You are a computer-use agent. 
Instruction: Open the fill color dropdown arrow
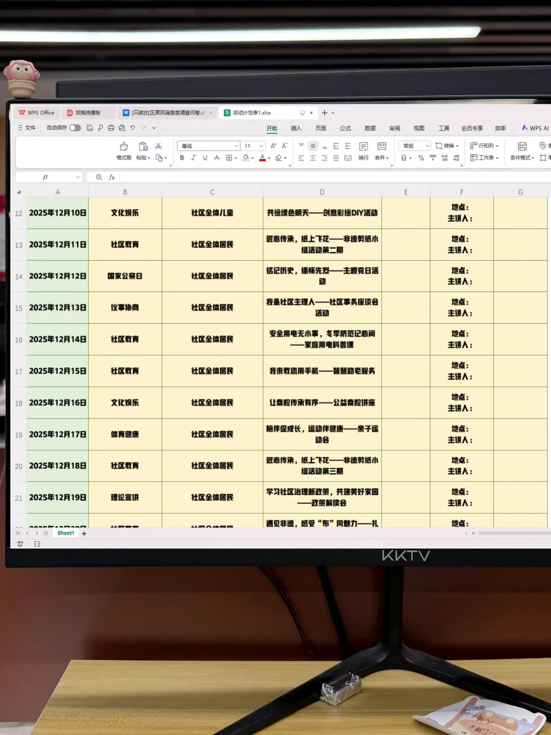click(253, 158)
